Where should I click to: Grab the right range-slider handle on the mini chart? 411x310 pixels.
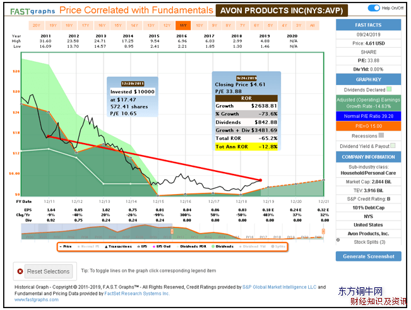[x=323, y=231]
